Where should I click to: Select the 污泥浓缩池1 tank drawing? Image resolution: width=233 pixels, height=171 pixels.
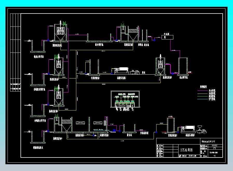pyautogui.click(x=94, y=67)
